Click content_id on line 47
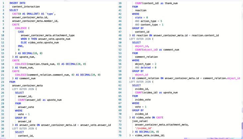 pyautogui.click(x=142, y=32)
